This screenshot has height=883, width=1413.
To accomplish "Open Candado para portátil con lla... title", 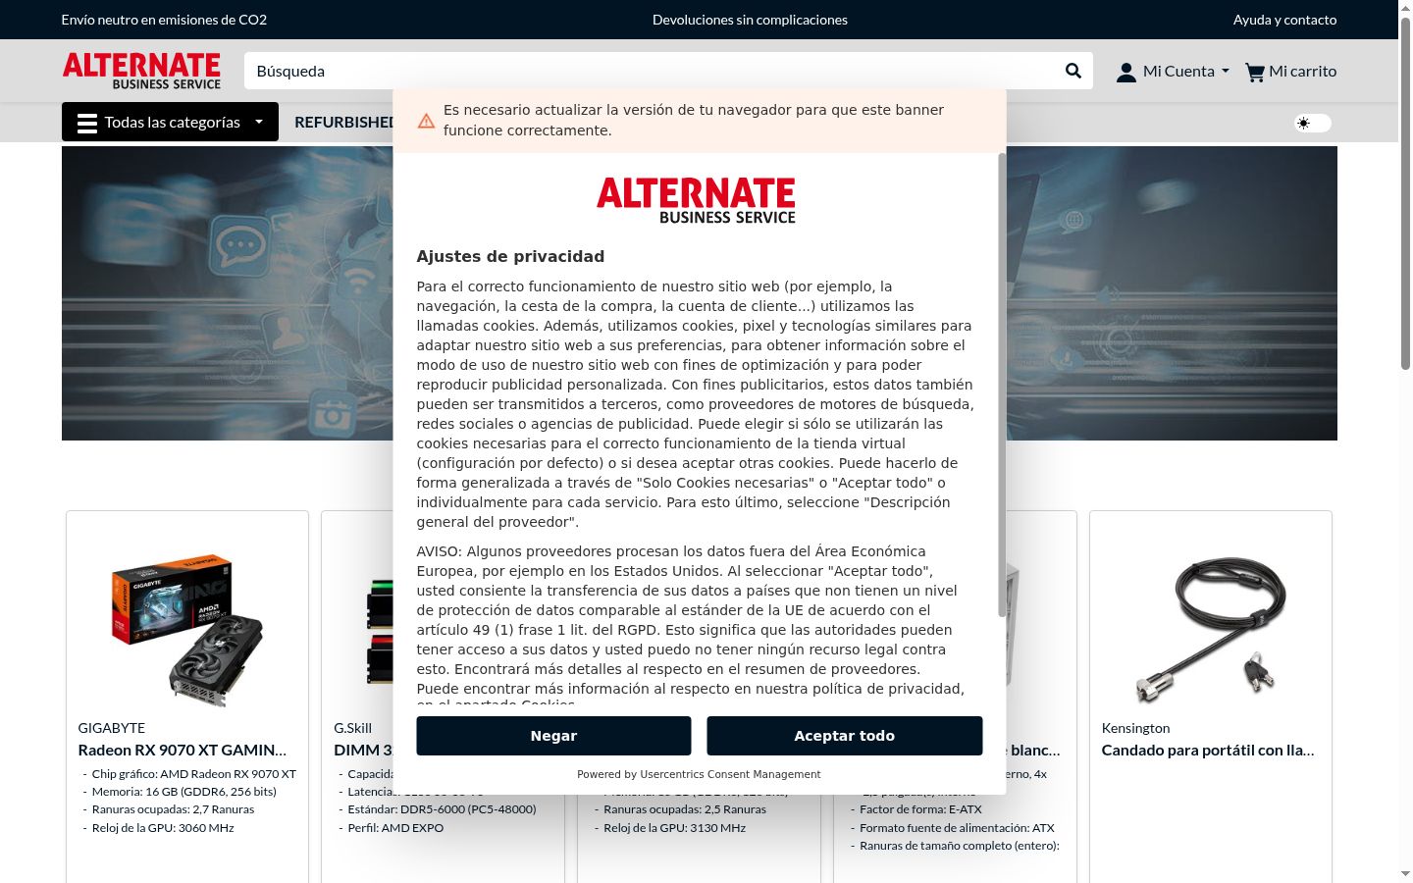I will coord(1208,750).
